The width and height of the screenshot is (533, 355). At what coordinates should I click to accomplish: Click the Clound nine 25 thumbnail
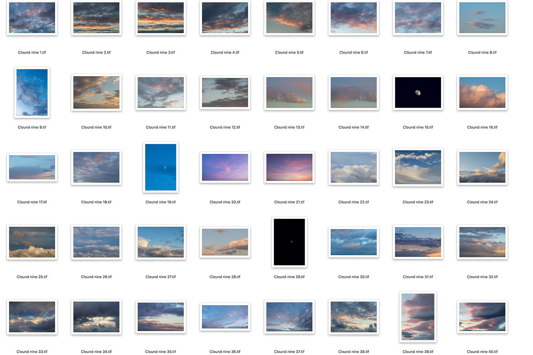coord(32,242)
